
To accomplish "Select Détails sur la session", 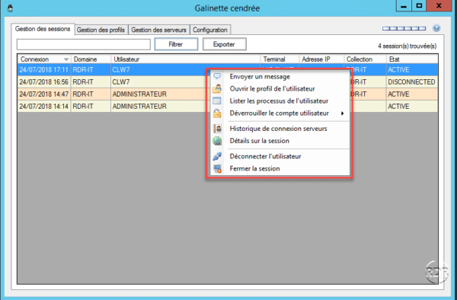I will click(260, 141).
